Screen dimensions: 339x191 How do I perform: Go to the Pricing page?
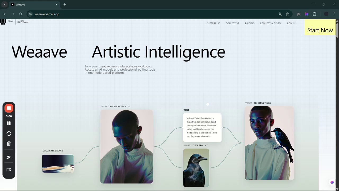click(250, 23)
